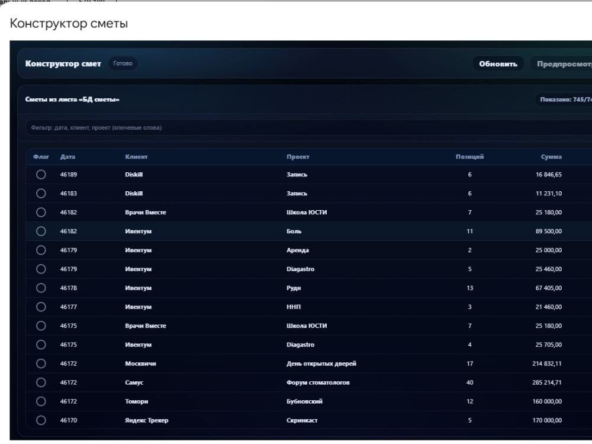Select the radio for Ивентум Рудн row
The width and height of the screenshot is (592, 444).
click(41, 288)
